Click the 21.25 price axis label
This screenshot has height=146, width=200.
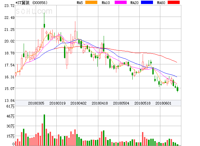point(9,30)
